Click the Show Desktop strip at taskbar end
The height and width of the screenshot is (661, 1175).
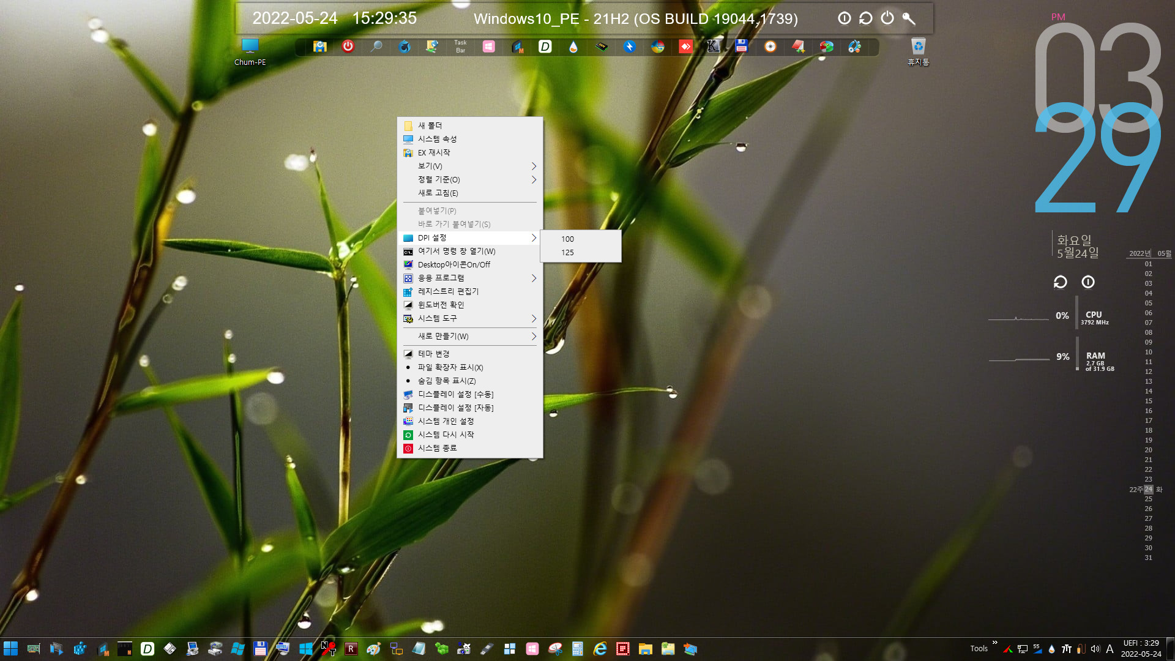pyautogui.click(x=1170, y=649)
